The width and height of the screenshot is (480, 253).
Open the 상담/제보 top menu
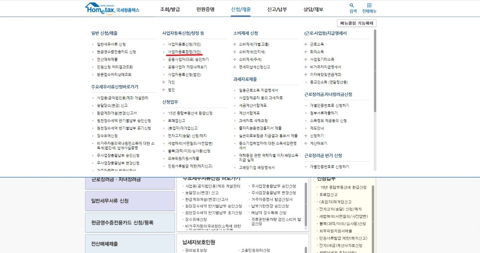(313, 9)
